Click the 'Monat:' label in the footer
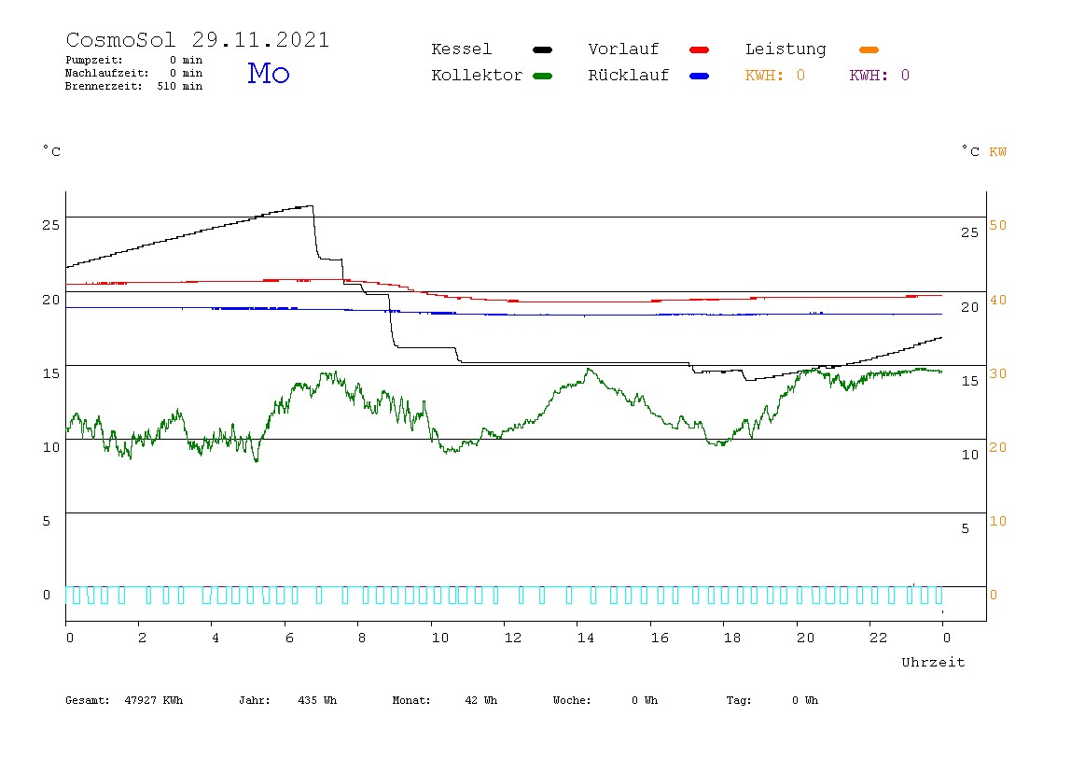The image size is (1071, 758). 411,700
